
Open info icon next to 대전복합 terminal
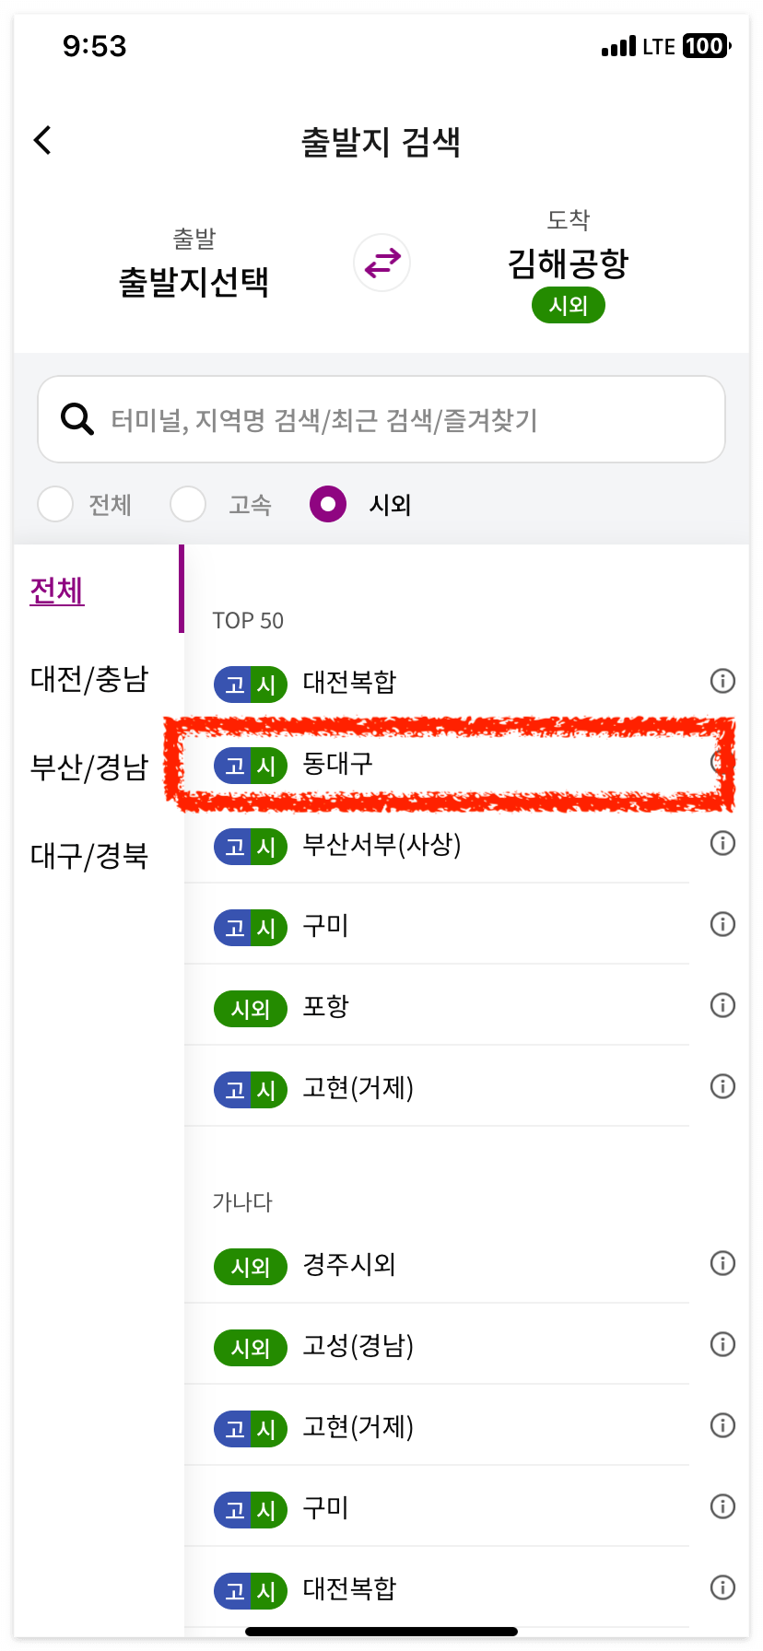click(722, 682)
